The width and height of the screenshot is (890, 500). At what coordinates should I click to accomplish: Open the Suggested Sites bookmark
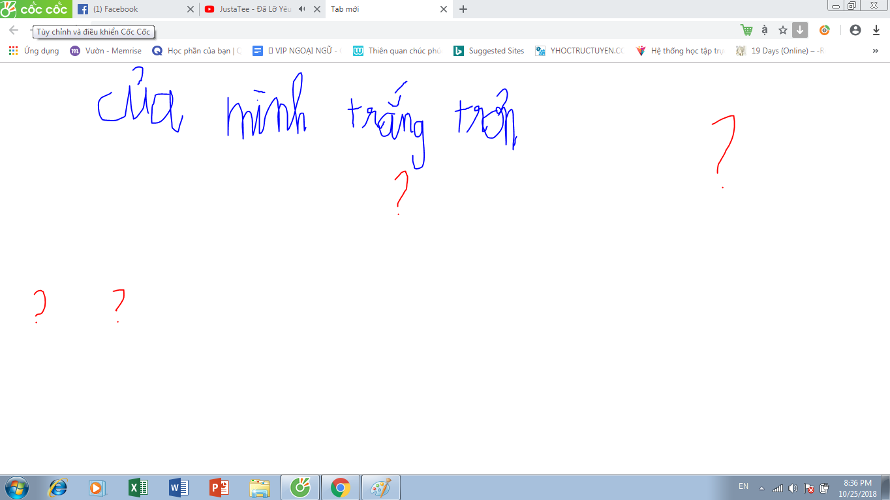(489, 51)
